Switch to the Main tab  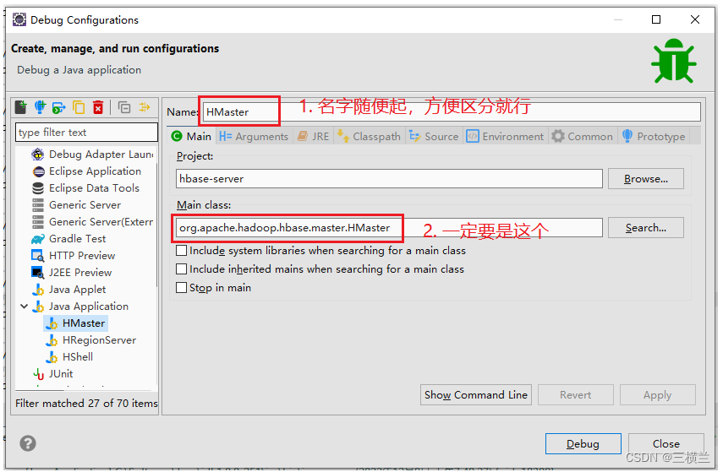tap(191, 136)
